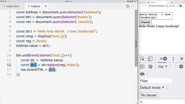
Task: Go forward in browser history
Action: pyautogui.click(x=143, y=6)
